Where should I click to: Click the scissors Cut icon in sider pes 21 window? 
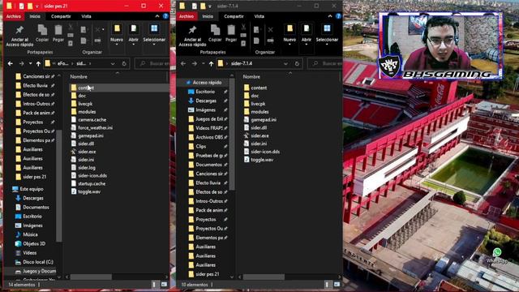click(x=71, y=27)
